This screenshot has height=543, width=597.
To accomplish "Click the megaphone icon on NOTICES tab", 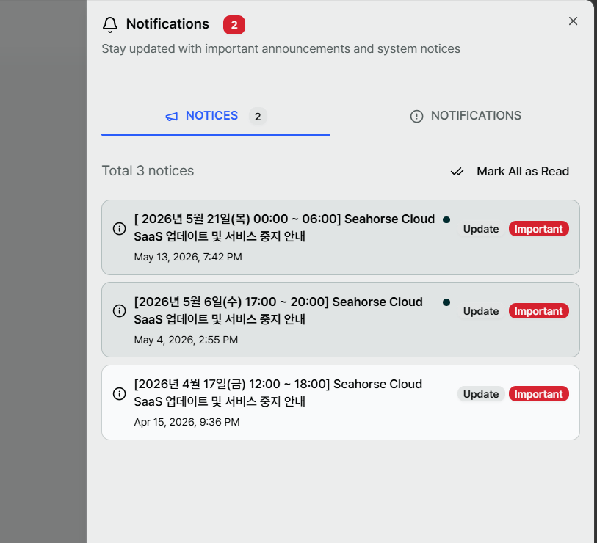I will (x=171, y=117).
